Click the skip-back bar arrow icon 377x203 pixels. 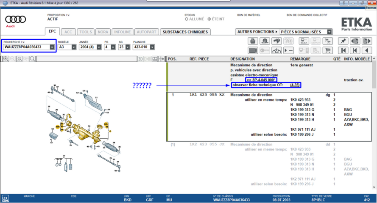355,50
